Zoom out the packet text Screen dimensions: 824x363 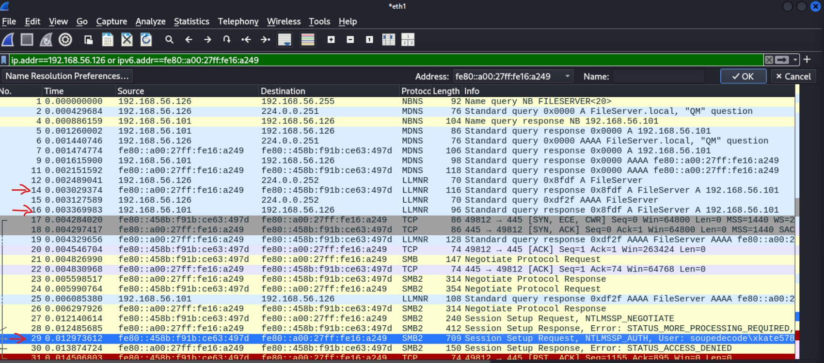point(350,40)
